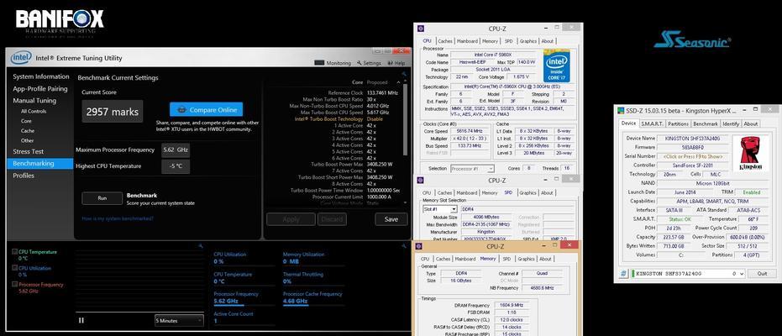The width and height of the screenshot is (782, 336).
Task: Switch to Memory tab in CPU-Z SPD window
Action: [x=489, y=192]
